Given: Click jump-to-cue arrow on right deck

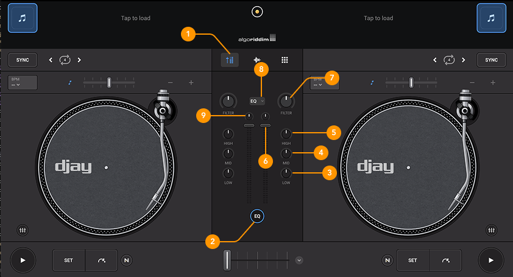Looking at the screenshot, I should 445,261.
